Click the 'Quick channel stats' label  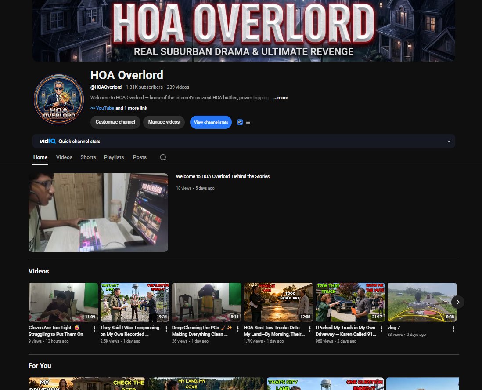pyautogui.click(x=79, y=141)
